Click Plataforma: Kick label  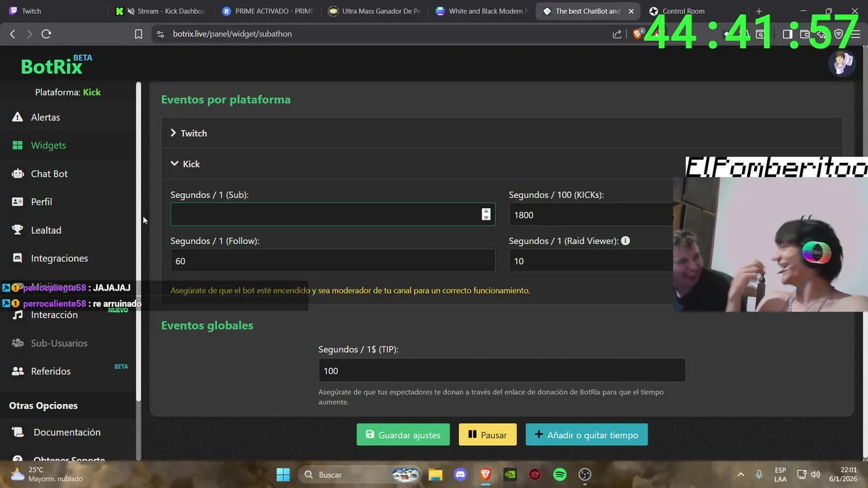[68, 92]
